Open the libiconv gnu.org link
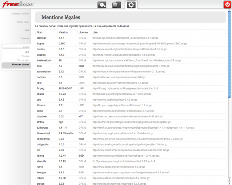 click(122, 105)
